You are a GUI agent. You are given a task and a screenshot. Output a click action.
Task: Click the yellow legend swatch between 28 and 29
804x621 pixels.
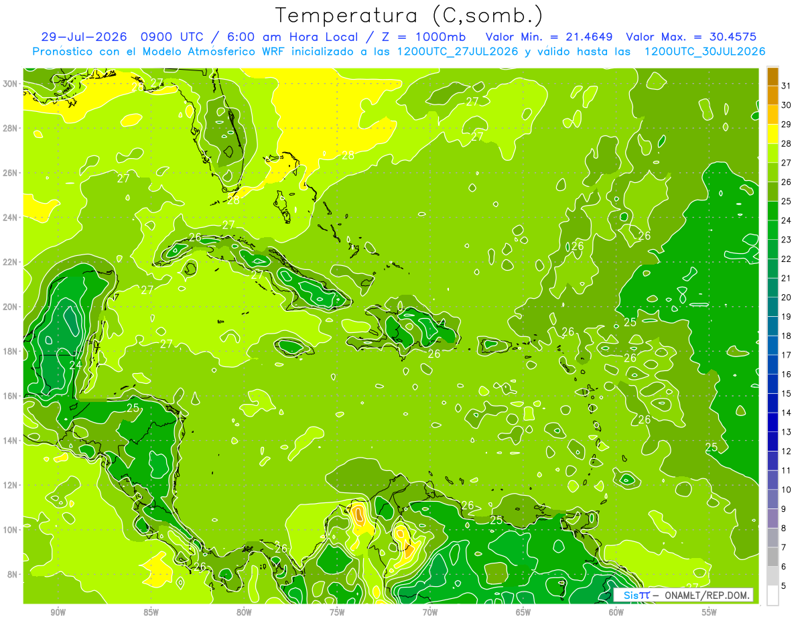click(773, 134)
